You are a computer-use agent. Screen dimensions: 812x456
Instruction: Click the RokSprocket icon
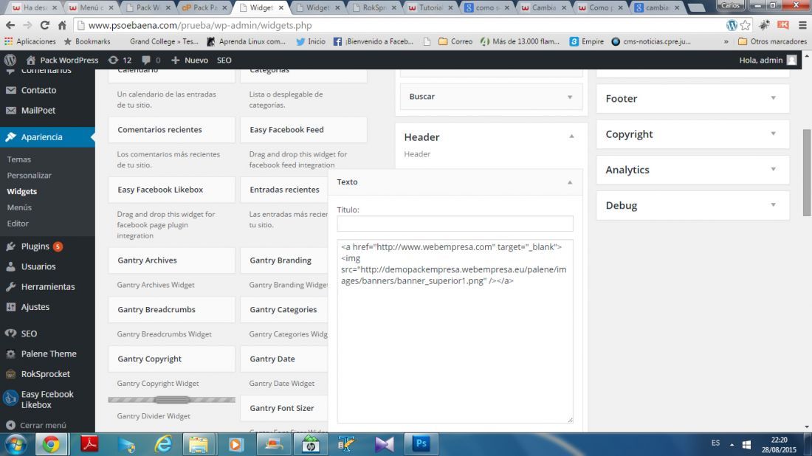point(11,374)
